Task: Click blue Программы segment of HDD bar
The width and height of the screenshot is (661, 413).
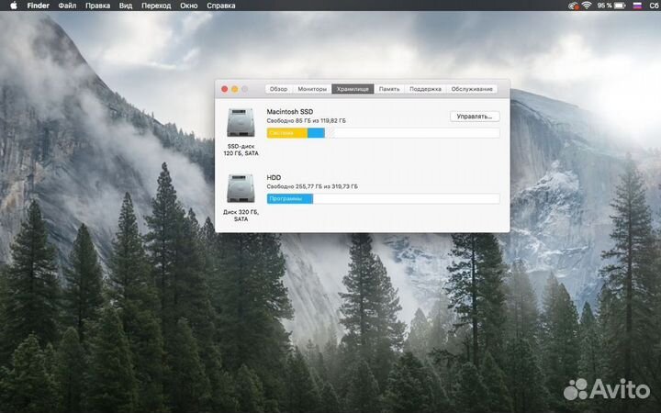Action: (290, 198)
